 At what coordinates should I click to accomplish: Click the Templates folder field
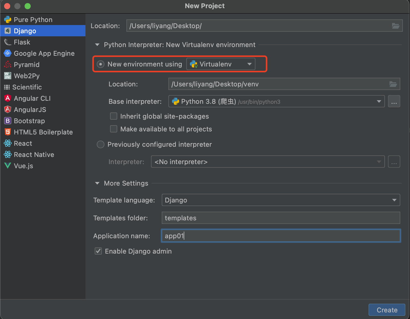(281, 218)
